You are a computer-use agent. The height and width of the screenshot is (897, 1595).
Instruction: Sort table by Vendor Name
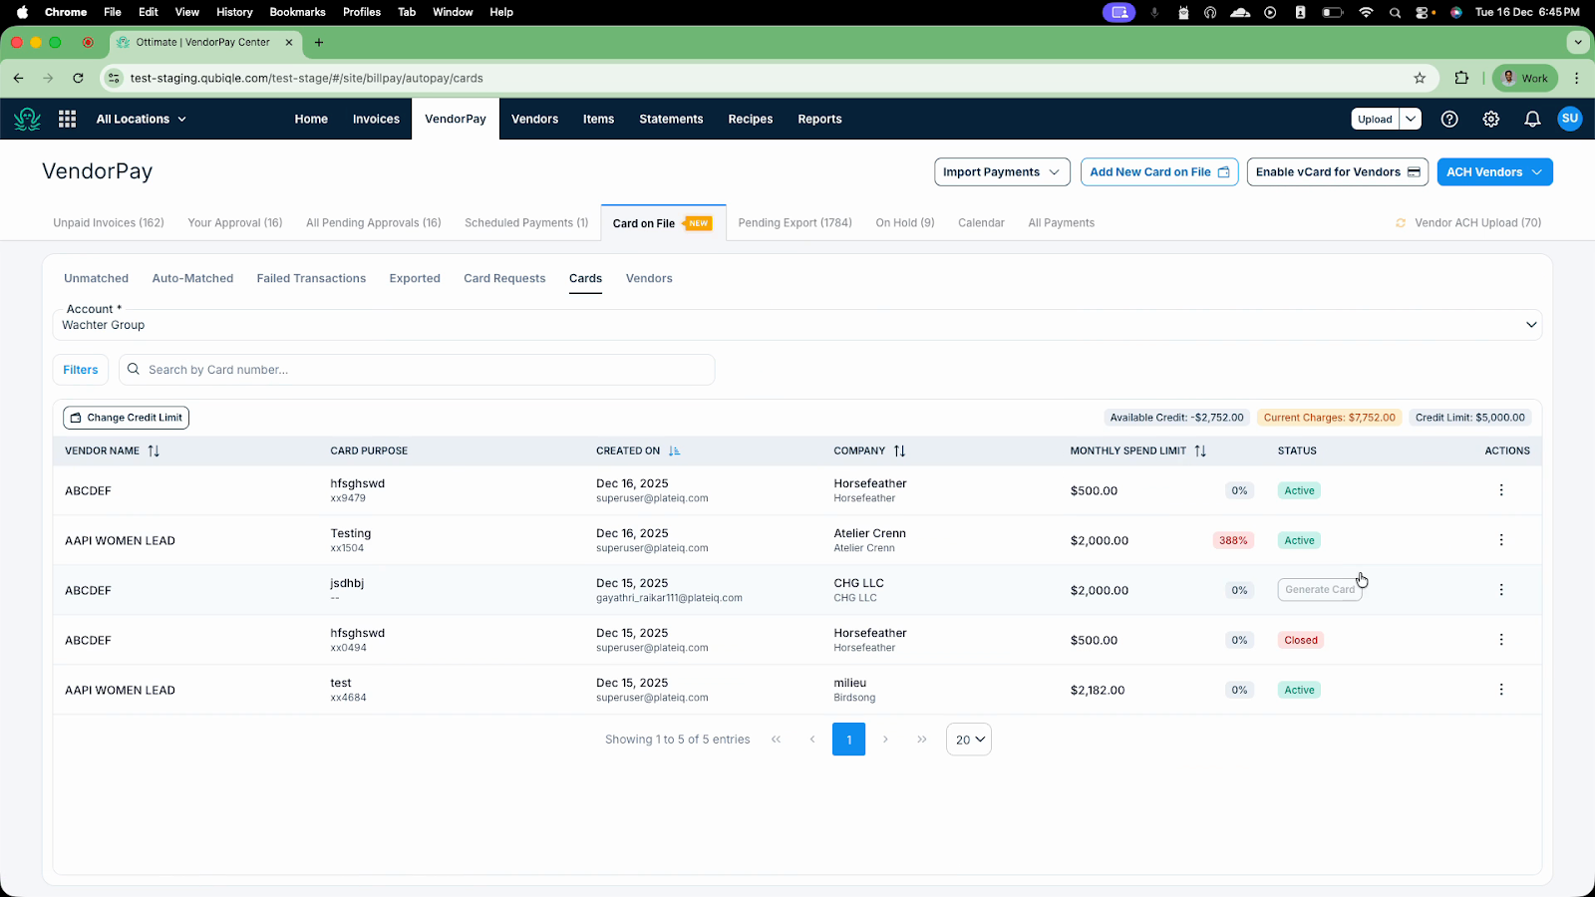coord(154,450)
